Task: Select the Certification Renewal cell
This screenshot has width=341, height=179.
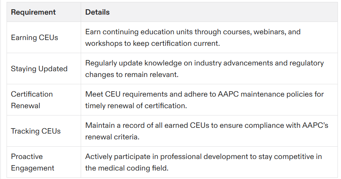Action: click(44, 100)
